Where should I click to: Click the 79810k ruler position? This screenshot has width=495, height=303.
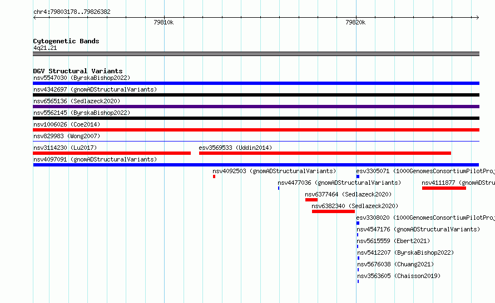click(x=164, y=22)
